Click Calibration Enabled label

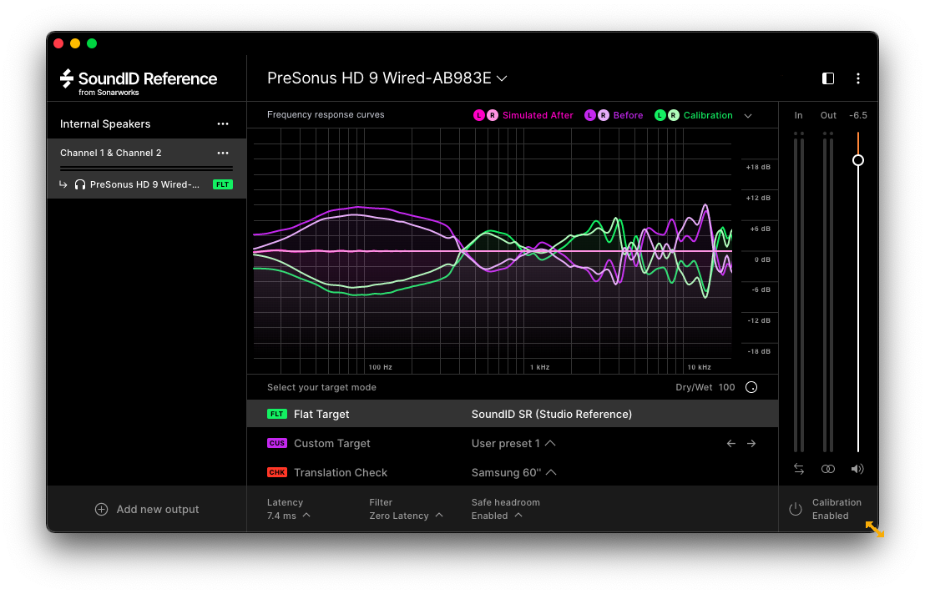click(x=837, y=509)
